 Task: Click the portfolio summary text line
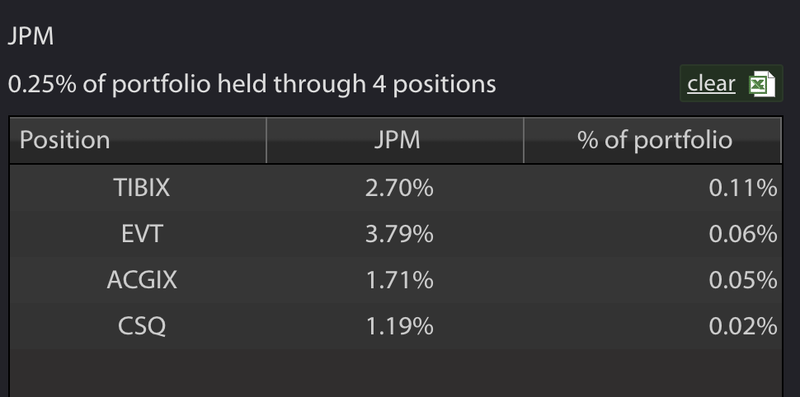252,84
